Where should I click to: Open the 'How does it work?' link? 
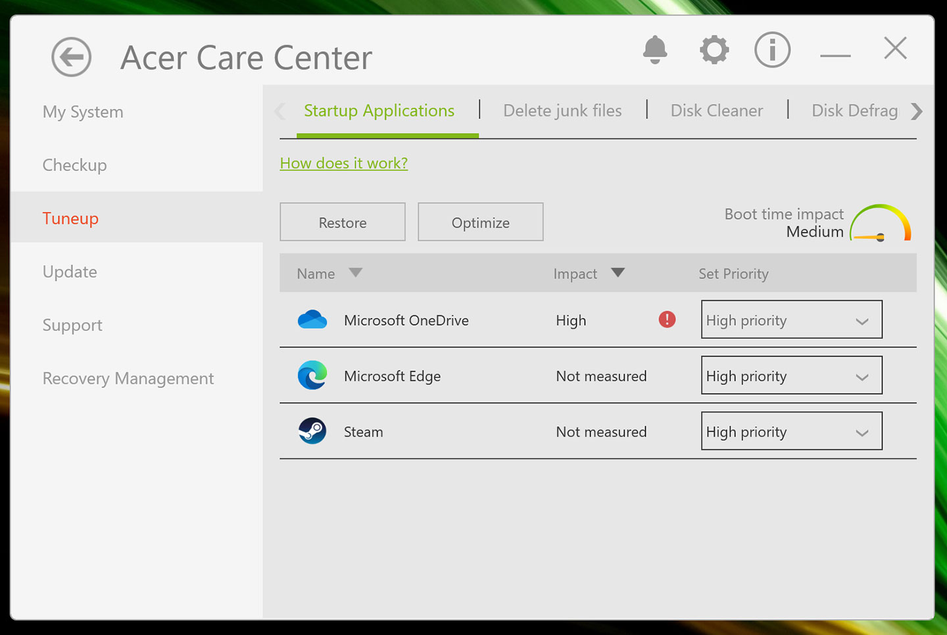coord(343,163)
